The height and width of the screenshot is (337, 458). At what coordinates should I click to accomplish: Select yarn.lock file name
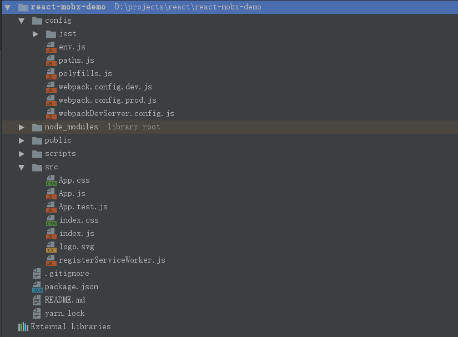click(x=64, y=314)
